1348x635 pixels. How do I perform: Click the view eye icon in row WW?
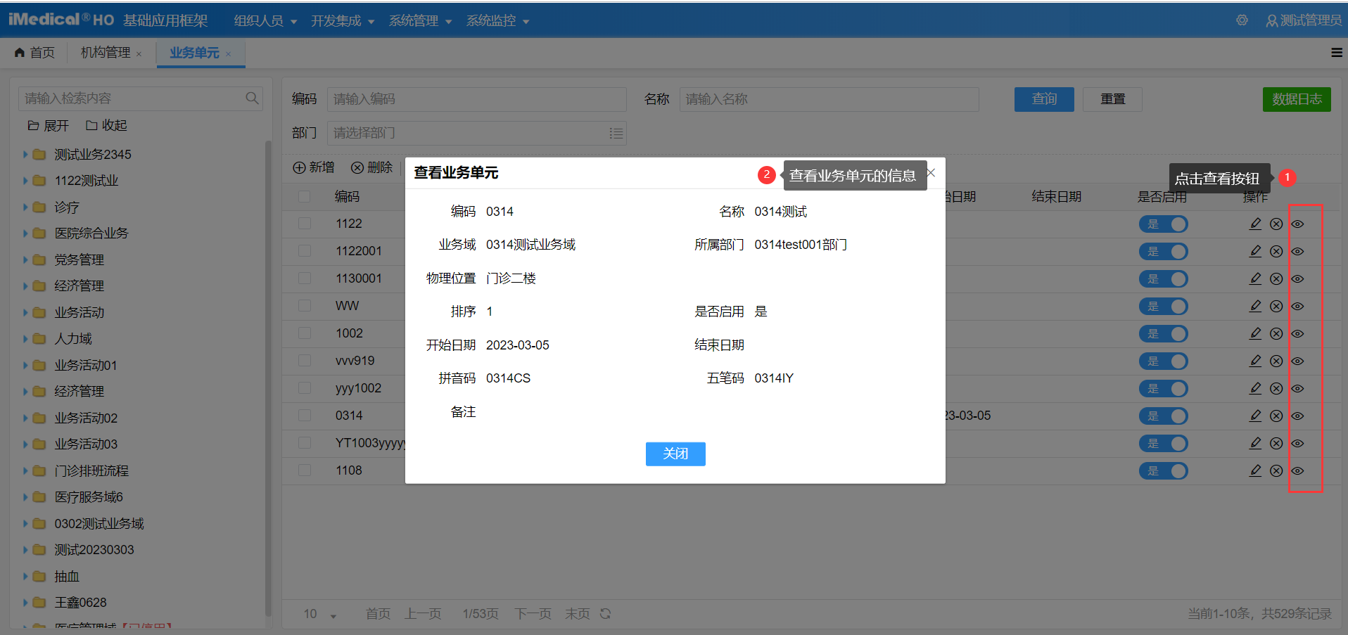pyautogui.click(x=1297, y=306)
